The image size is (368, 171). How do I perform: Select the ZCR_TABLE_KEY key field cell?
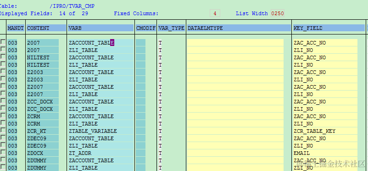(325, 131)
